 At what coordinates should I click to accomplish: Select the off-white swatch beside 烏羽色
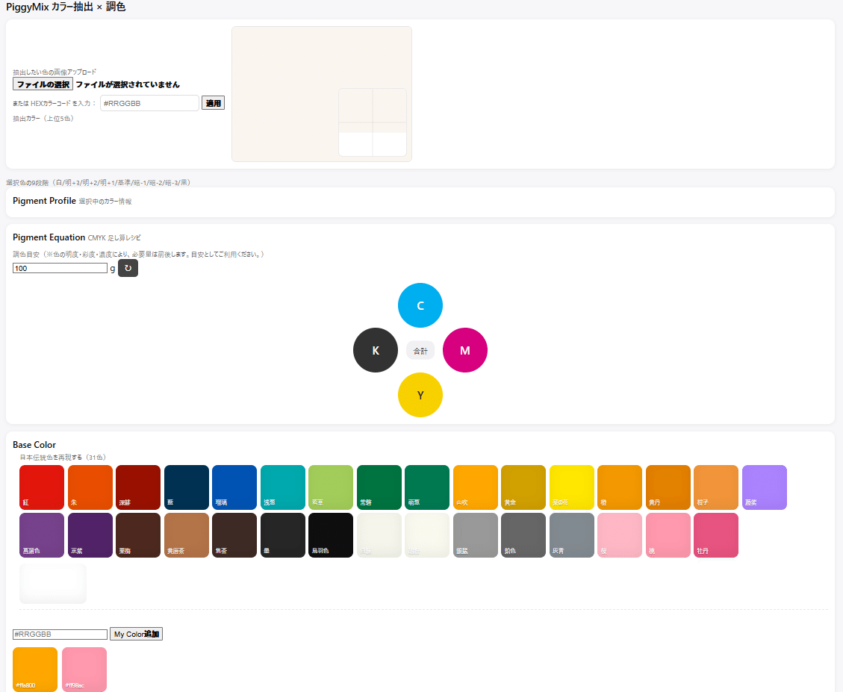pyautogui.click(x=379, y=535)
